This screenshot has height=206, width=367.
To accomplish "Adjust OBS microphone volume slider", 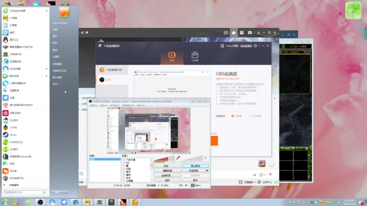I will pos(164,158).
